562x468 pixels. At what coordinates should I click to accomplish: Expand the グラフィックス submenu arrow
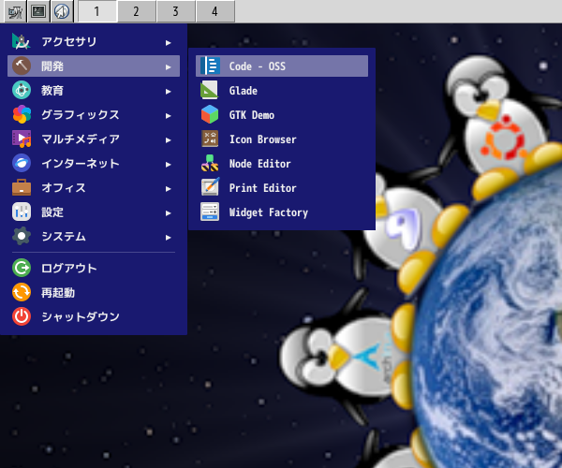pyautogui.click(x=168, y=116)
